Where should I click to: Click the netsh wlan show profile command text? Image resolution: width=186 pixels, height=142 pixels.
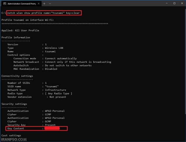coord(44,13)
